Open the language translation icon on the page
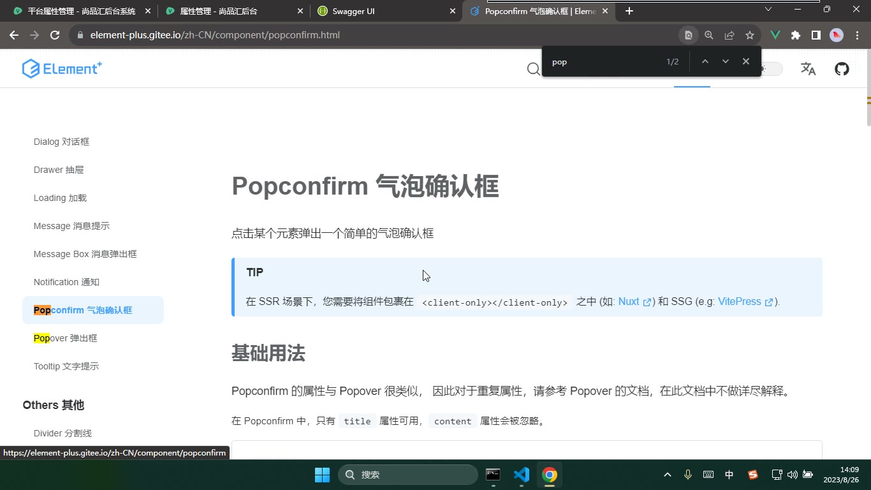This screenshot has width=871, height=490. click(x=808, y=69)
